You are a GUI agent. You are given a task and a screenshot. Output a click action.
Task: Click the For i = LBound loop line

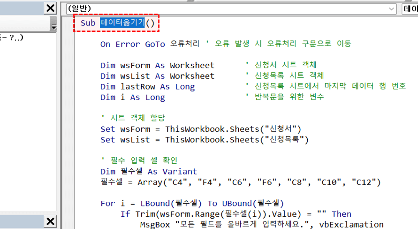[192, 203]
